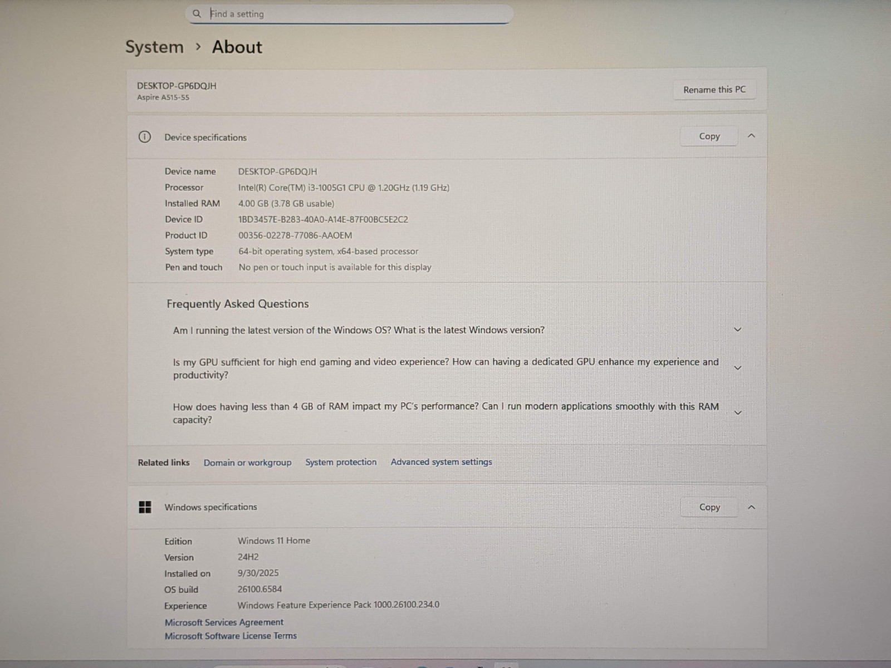Image resolution: width=891 pixels, height=668 pixels.
Task: Click the Related links label
Action: tap(164, 463)
